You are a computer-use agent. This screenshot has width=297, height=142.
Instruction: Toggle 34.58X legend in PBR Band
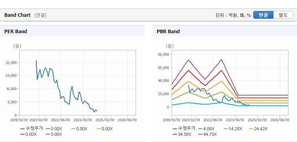(x=182, y=134)
